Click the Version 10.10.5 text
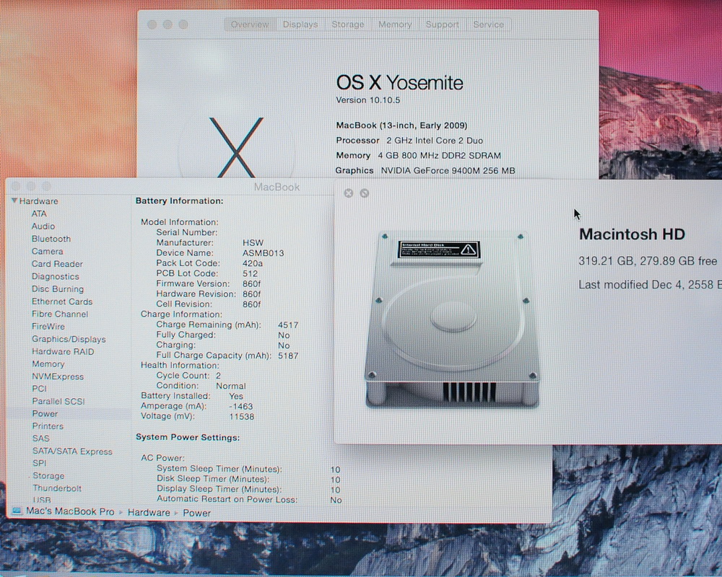The width and height of the screenshot is (722, 577). pos(368,100)
